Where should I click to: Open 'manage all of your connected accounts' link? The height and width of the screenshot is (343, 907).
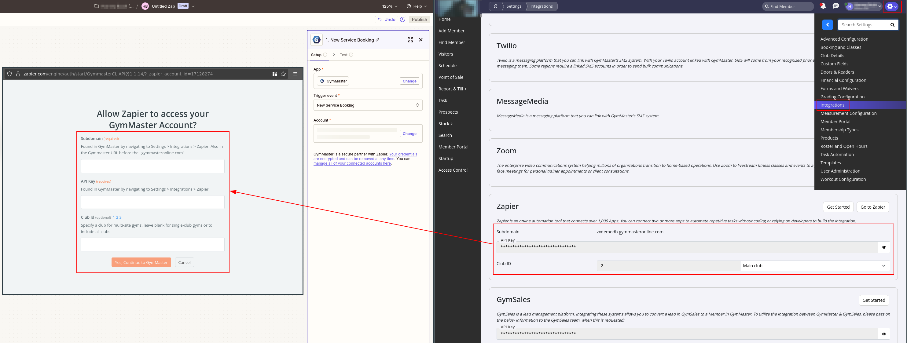point(352,164)
